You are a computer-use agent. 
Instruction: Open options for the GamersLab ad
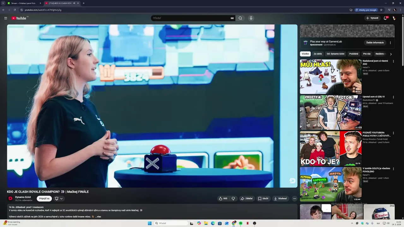(x=390, y=43)
